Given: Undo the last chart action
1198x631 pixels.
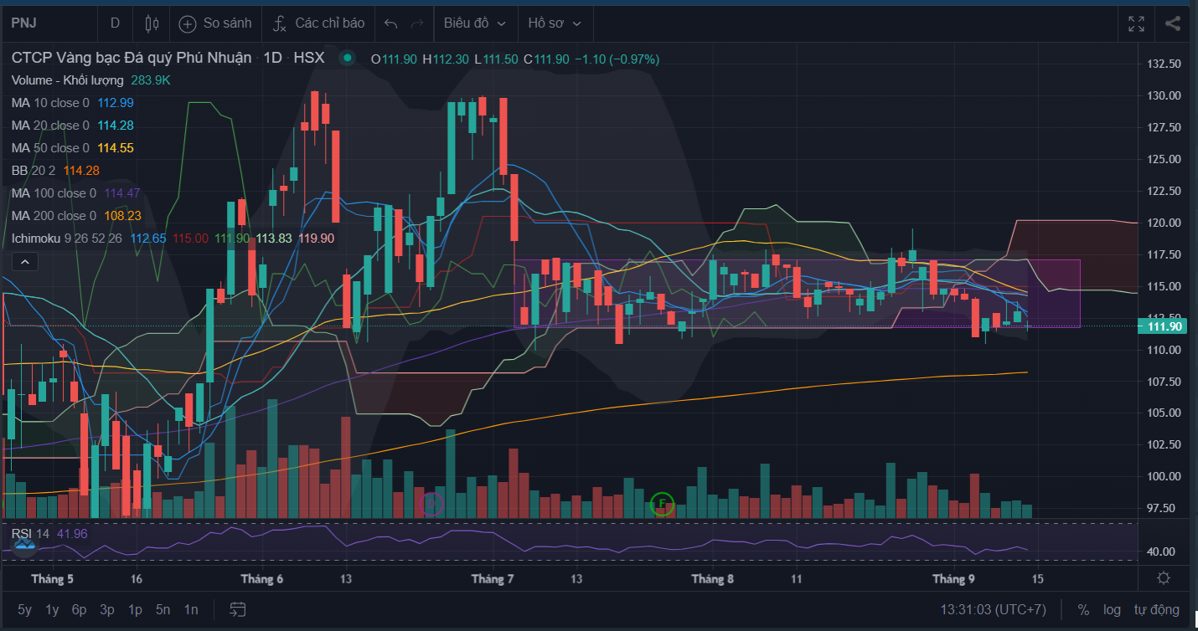Looking at the screenshot, I should (390, 23).
